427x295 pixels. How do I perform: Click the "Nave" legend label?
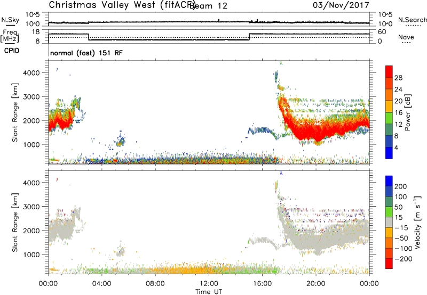(x=406, y=37)
